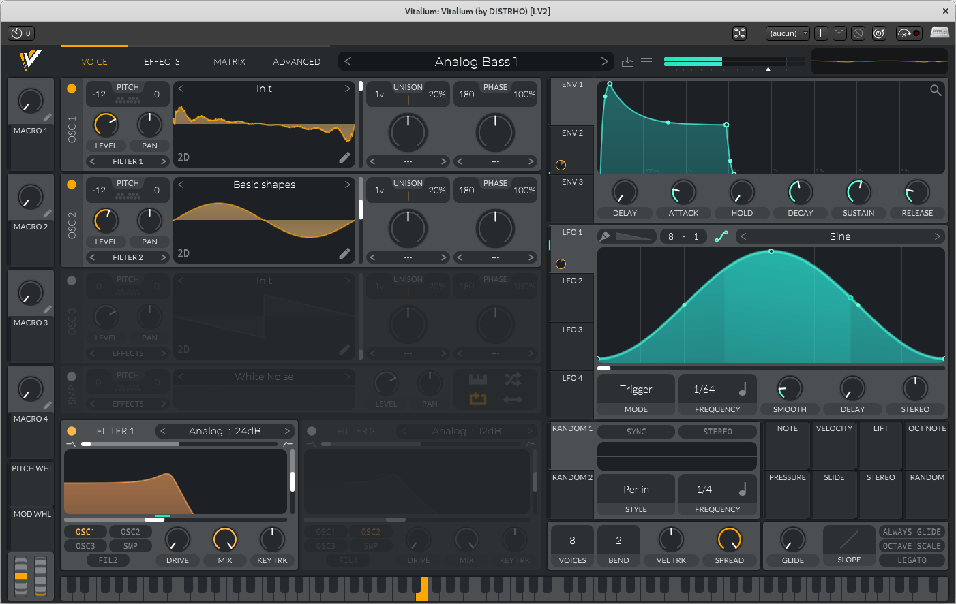This screenshot has width=956, height=604.
Task: Toggle LEGATO option
Action: pyautogui.click(x=912, y=560)
